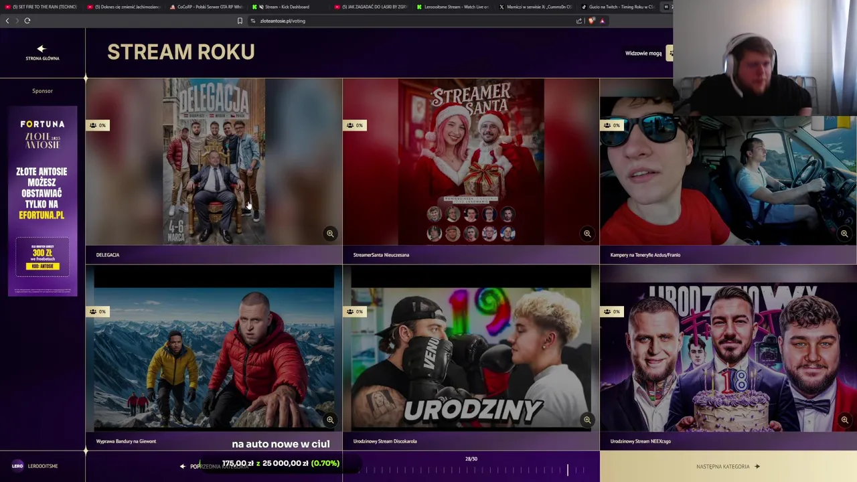
Task: Click the LEROOOITSME username
Action: tap(43, 466)
